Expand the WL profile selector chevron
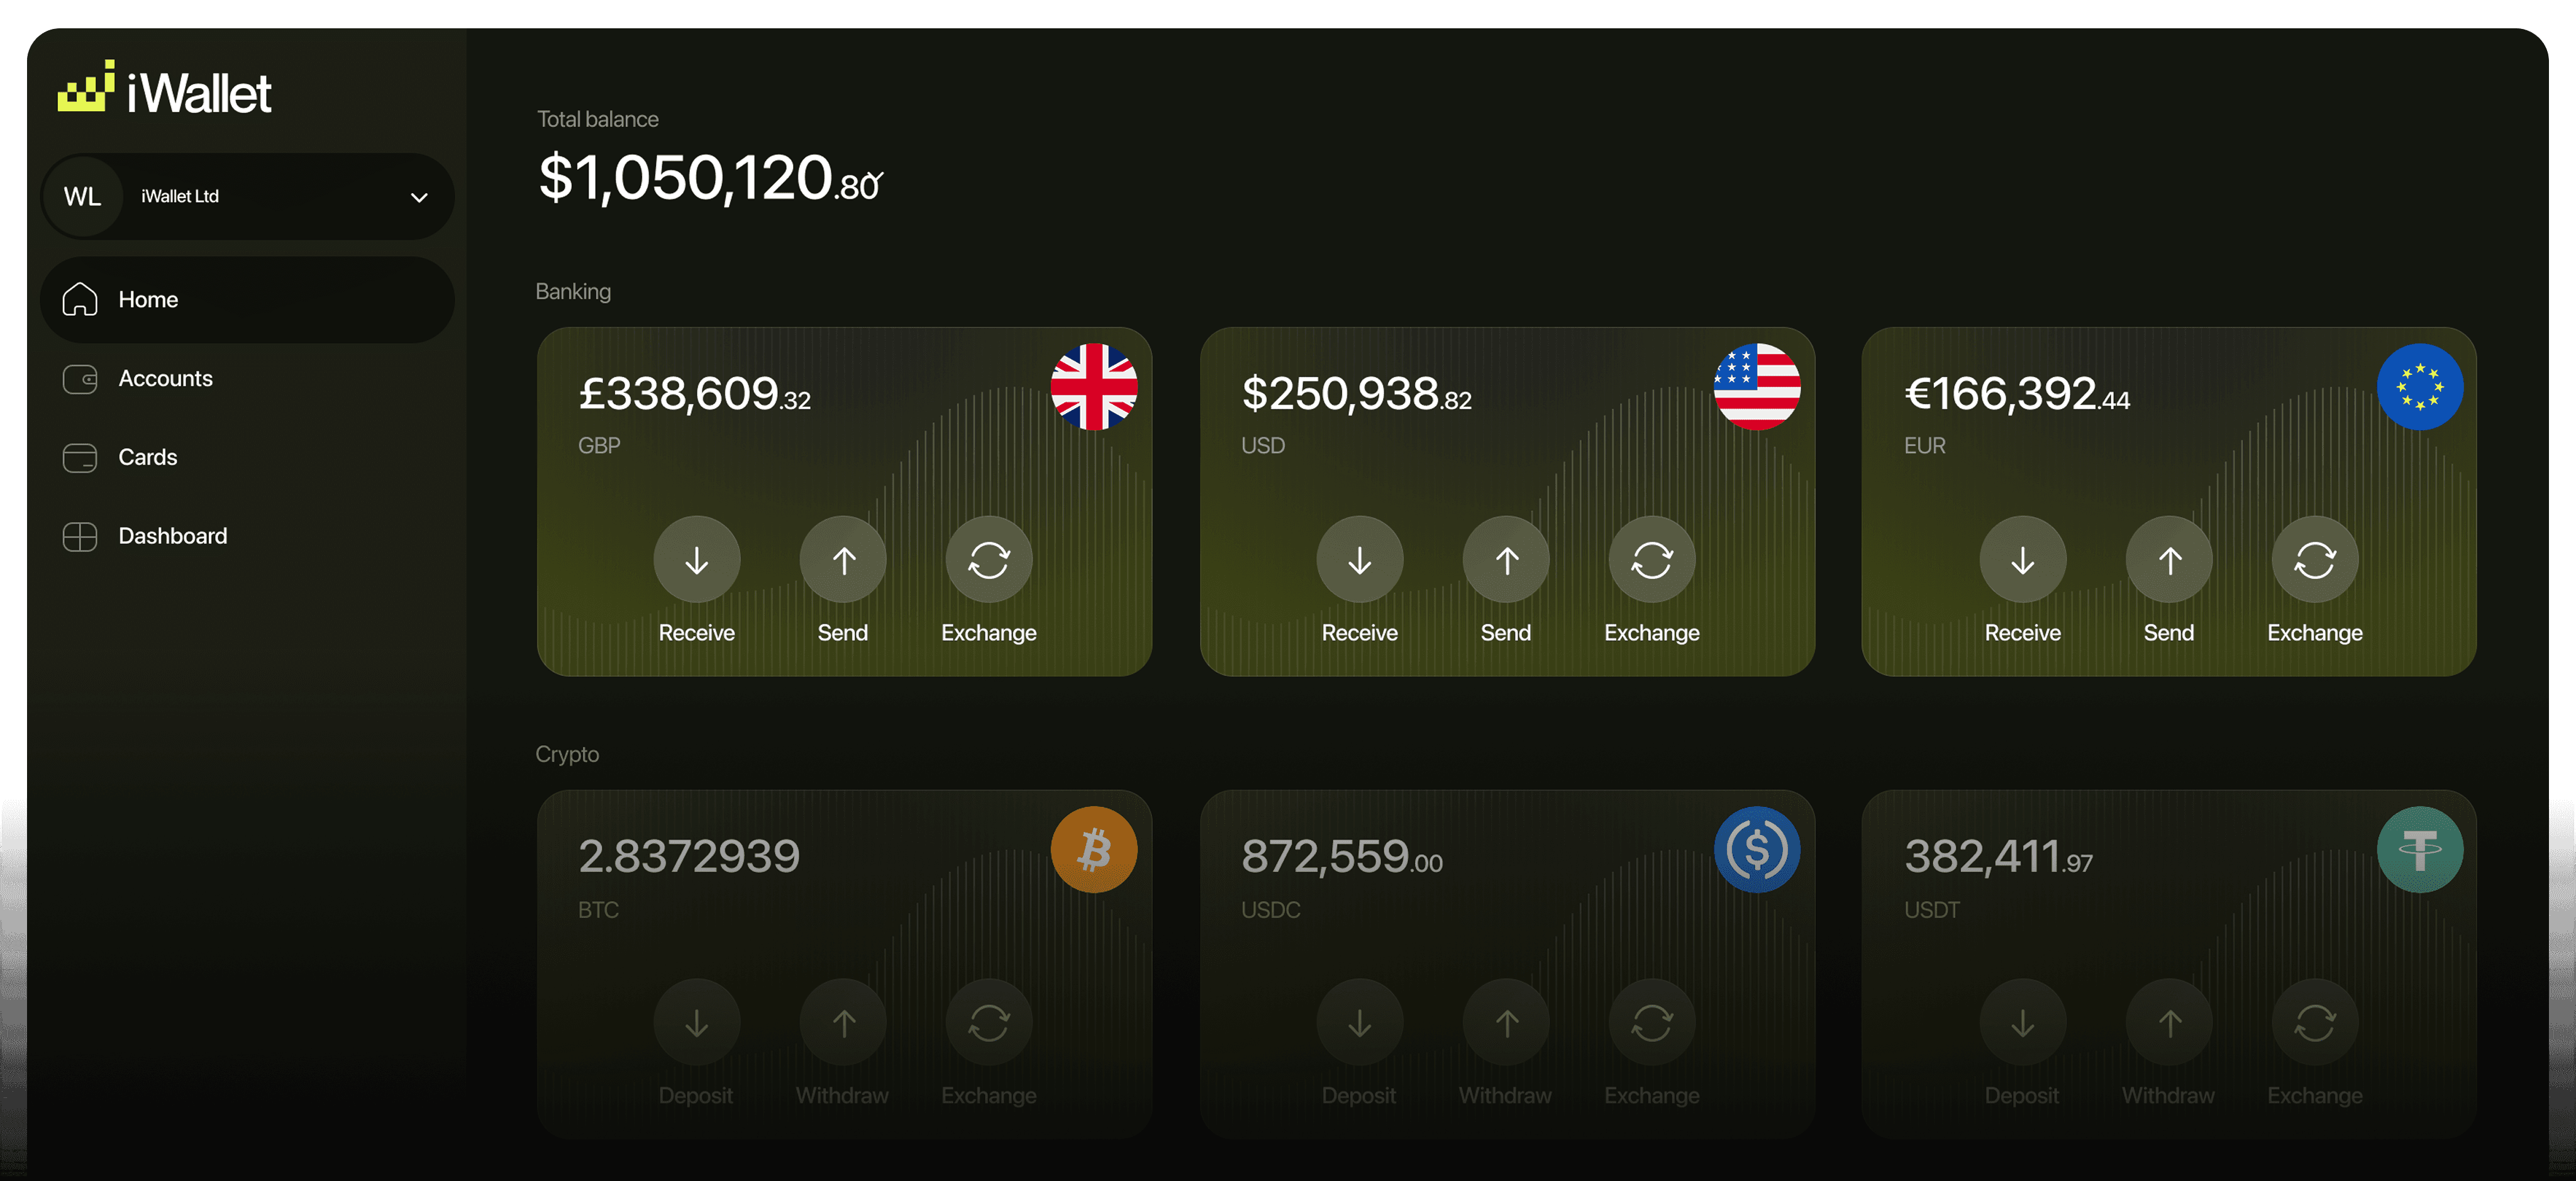 click(418, 197)
